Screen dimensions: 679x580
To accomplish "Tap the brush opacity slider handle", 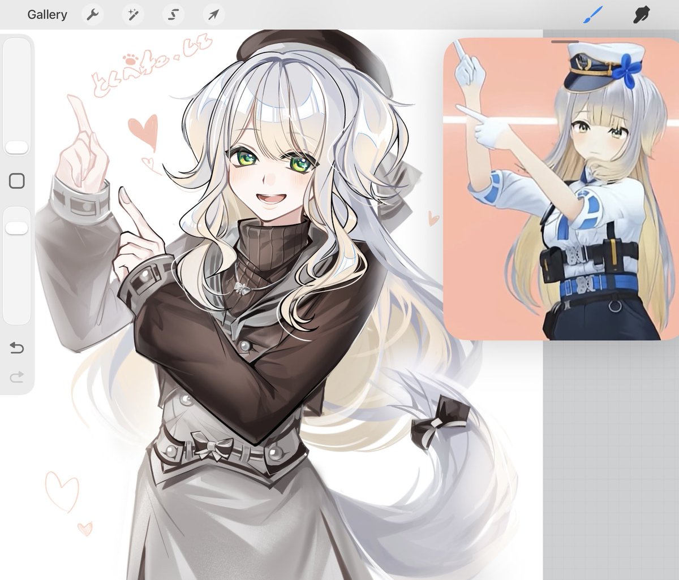I will [x=17, y=228].
